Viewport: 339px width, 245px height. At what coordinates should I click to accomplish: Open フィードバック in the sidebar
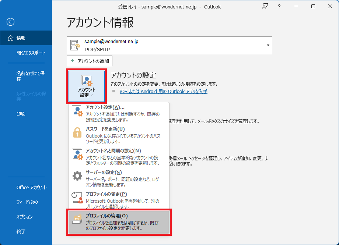(x=27, y=202)
